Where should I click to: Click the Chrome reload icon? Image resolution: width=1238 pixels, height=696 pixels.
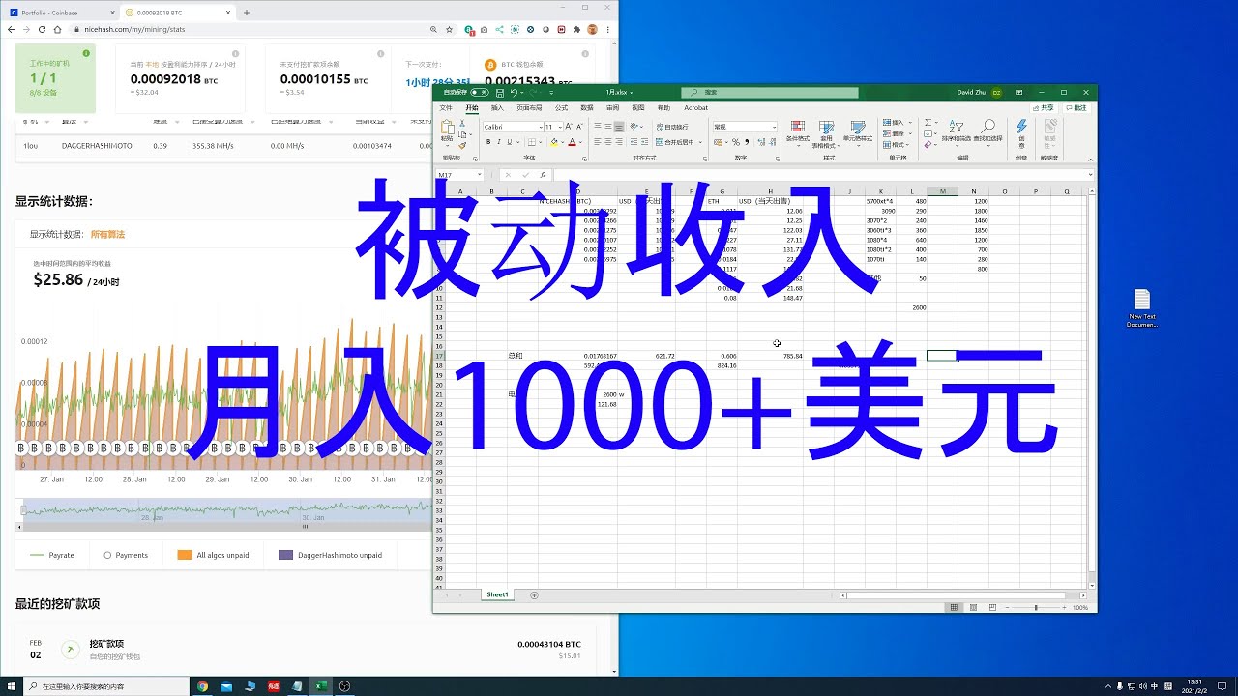[x=40, y=30]
